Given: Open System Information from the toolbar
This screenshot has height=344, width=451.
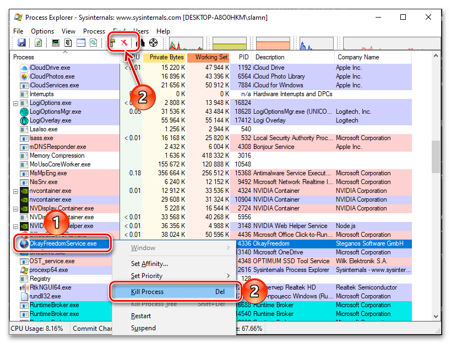Looking at the screenshot, I should (x=56, y=43).
